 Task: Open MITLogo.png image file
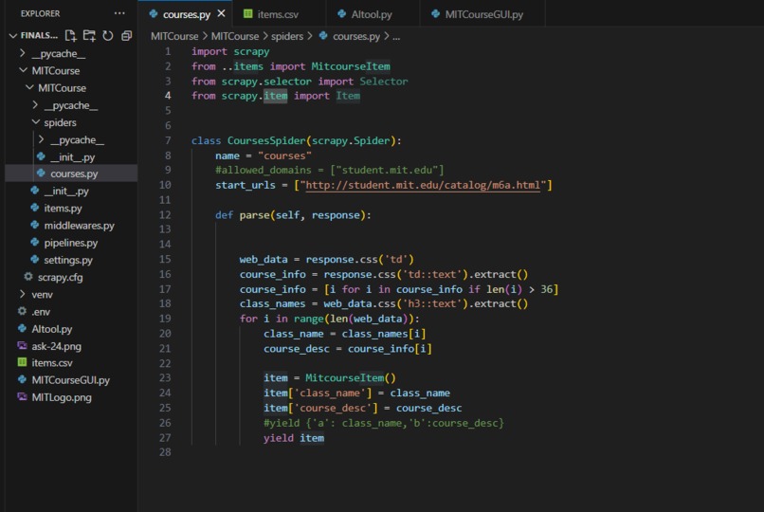[62, 397]
